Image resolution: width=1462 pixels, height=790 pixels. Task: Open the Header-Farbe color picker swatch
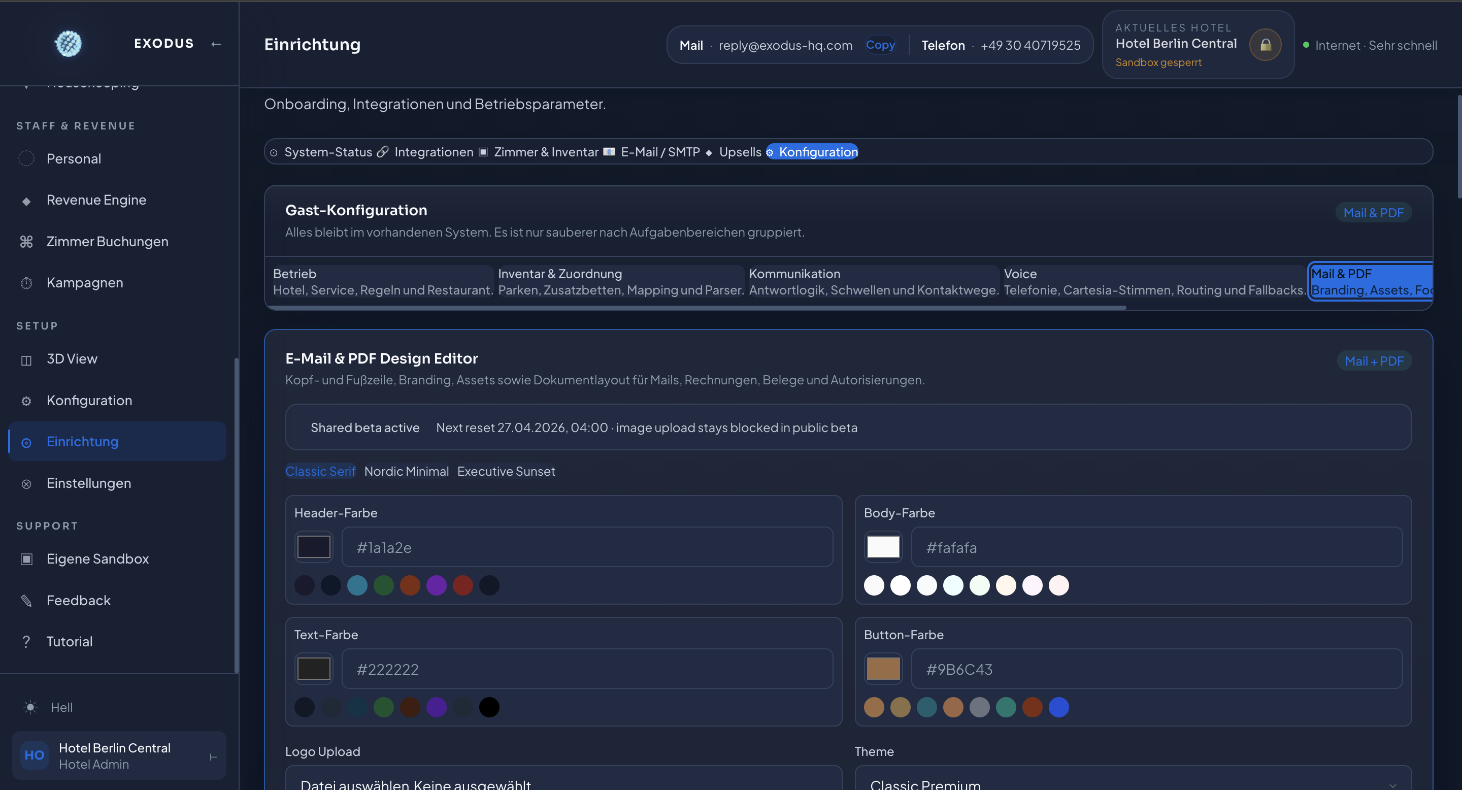(314, 547)
